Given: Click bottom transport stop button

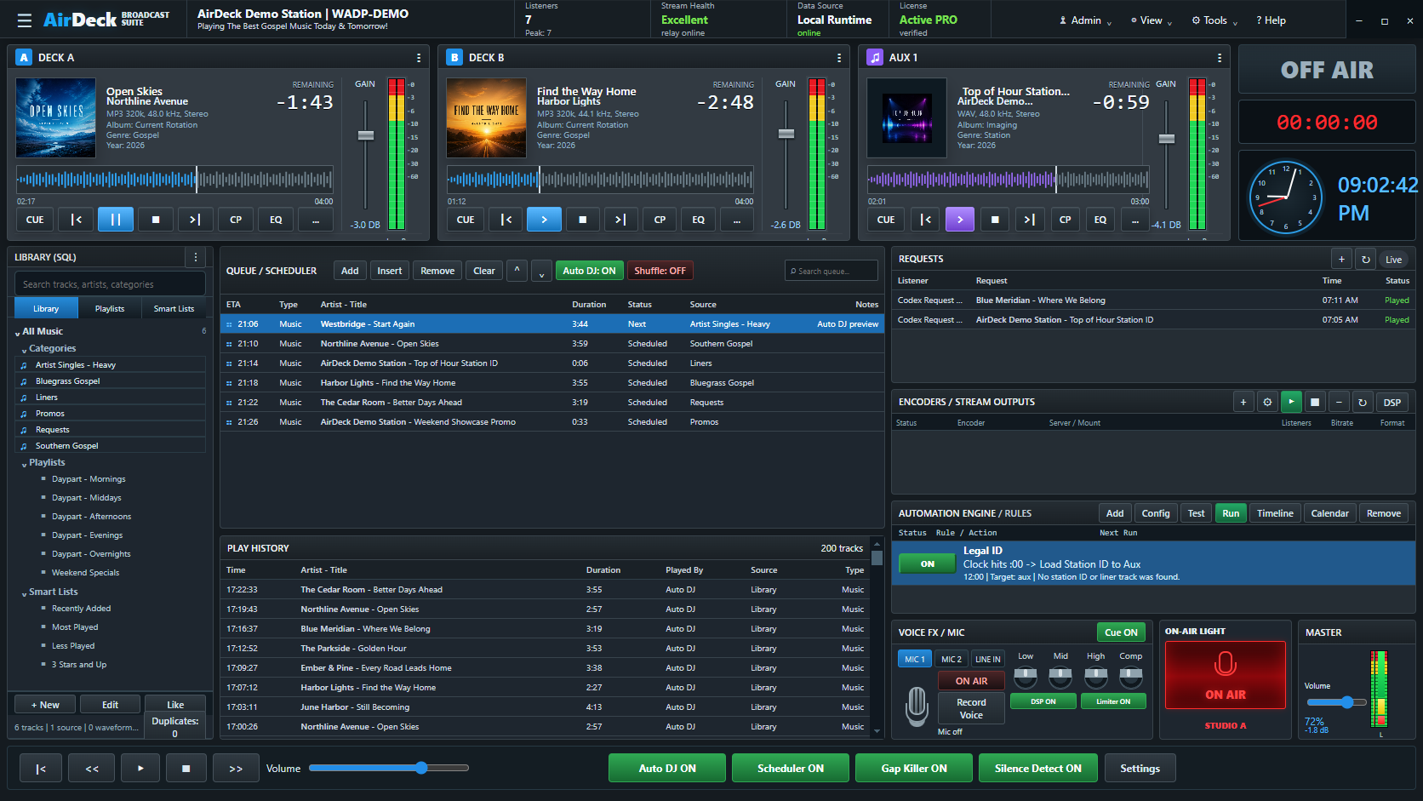Looking at the screenshot, I should point(186,769).
